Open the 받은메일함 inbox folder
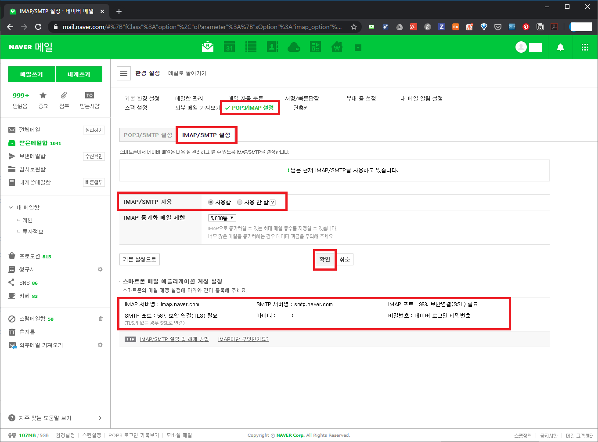This screenshot has height=442, width=598. point(33,143)
